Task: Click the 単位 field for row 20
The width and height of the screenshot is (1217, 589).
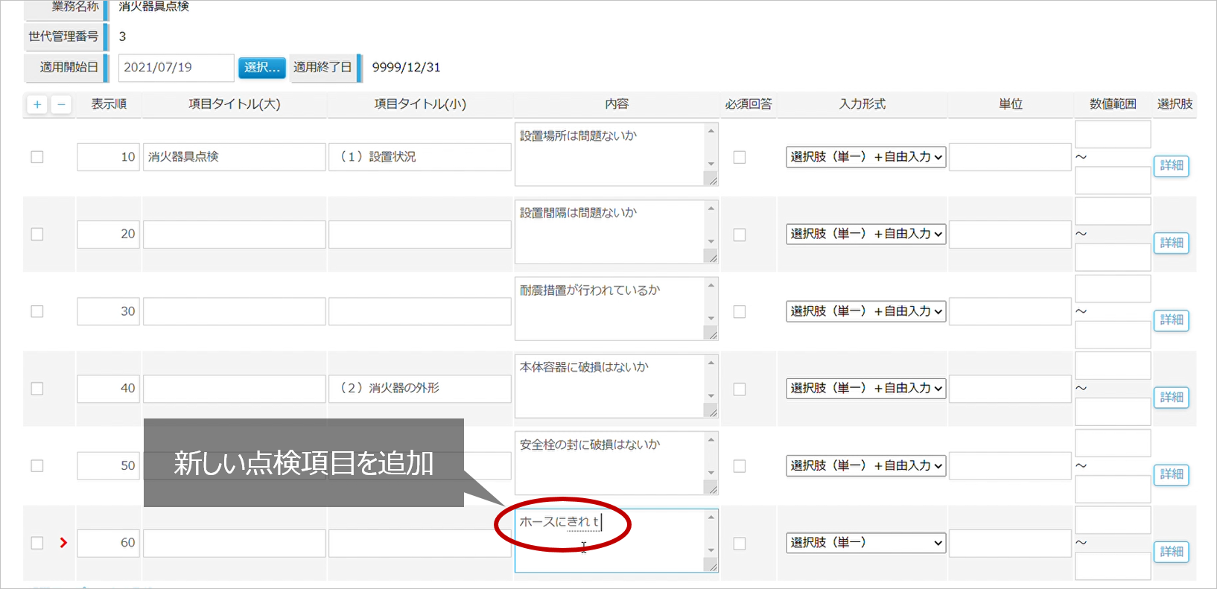Action: pos(1010,235)
